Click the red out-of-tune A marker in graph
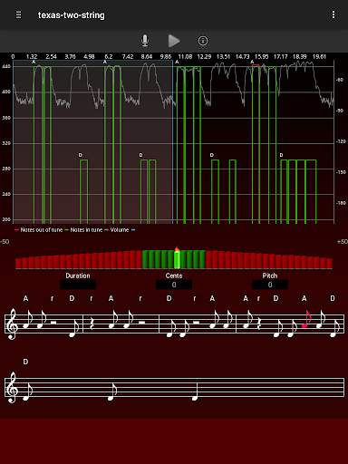This screenshot has width=348, height=464. [x=256, y=65]
